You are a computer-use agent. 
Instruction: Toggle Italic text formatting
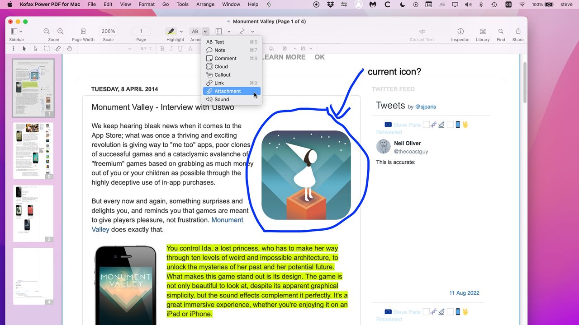(171, 48)
